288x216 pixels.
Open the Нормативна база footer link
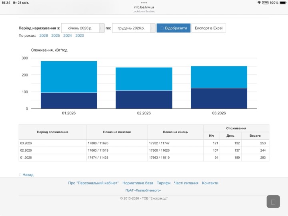pyautogui.click(x=138, y=183)
